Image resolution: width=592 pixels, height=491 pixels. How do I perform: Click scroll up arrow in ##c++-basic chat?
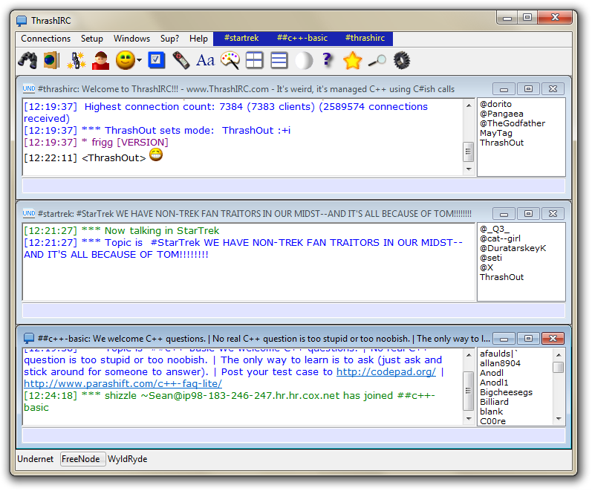coord(469,355)
